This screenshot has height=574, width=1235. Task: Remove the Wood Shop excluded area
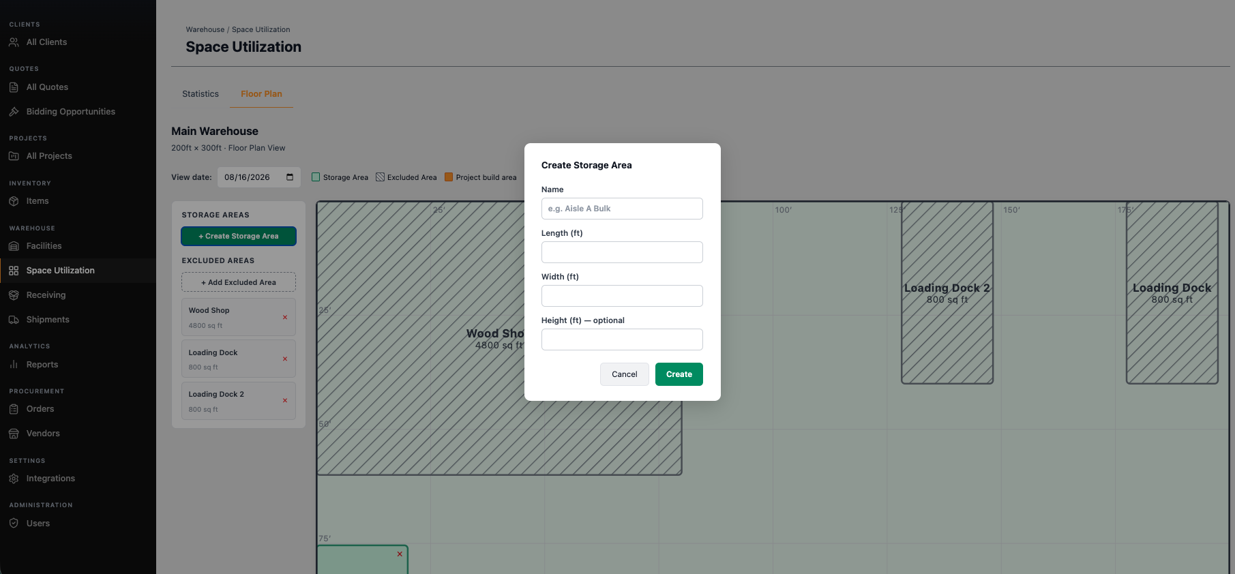285,317
